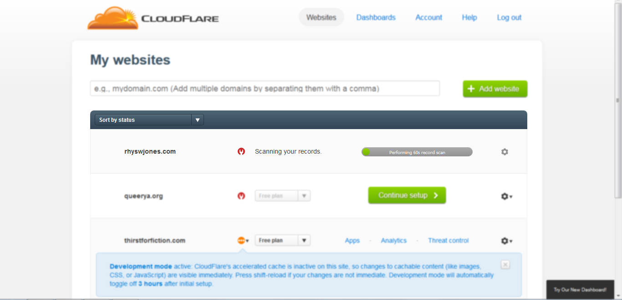Click the Try Our New Dashboard banner
Image resolution: width=622 pixels, height=300 pixels.
[580, 290]
